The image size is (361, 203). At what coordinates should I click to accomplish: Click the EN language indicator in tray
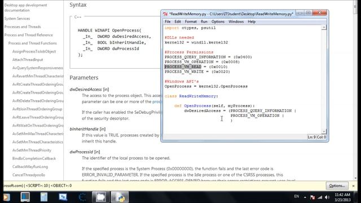[297, 196]
